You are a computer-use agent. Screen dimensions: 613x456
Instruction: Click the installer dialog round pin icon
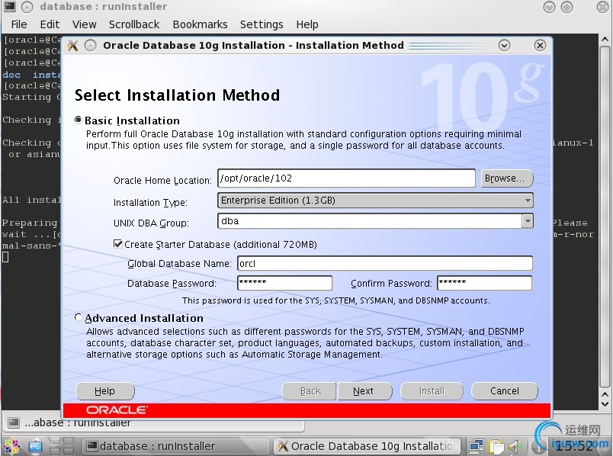pos(90,45)
